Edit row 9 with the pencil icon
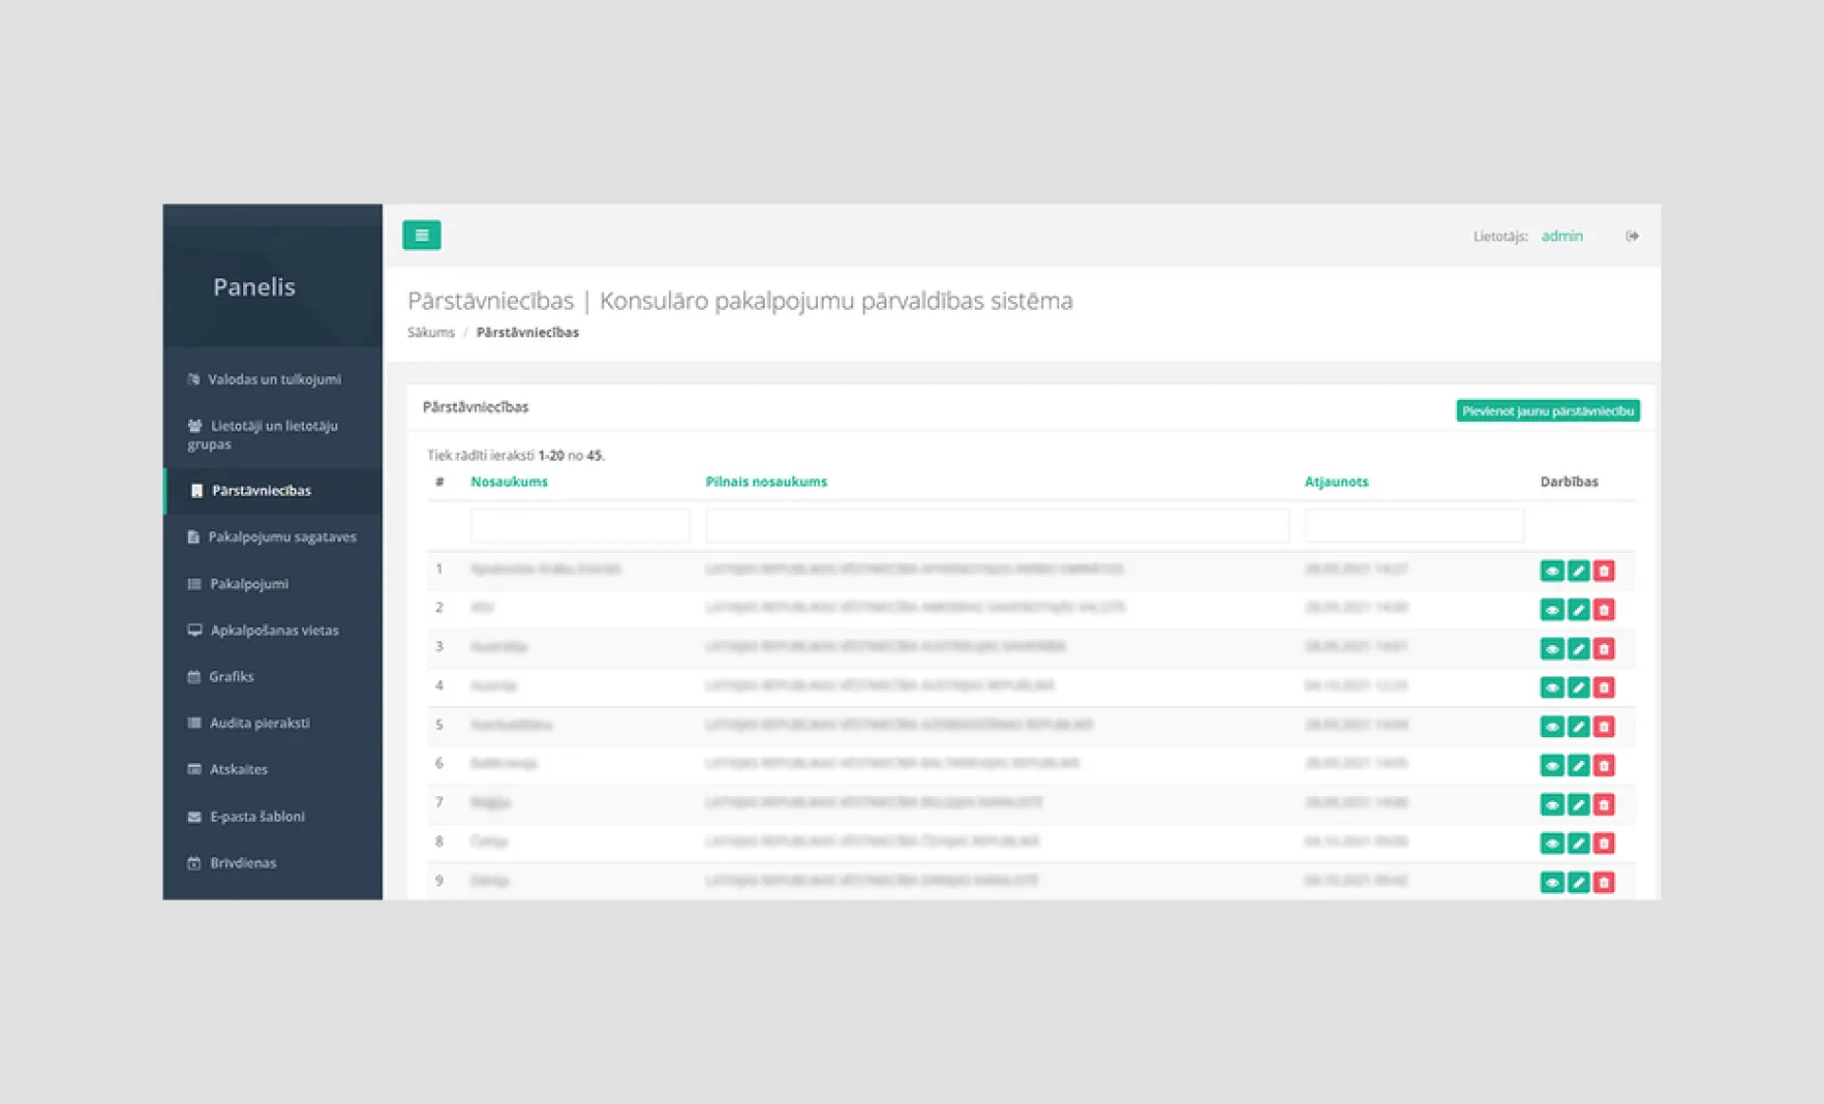 (x=1578, y=883)
